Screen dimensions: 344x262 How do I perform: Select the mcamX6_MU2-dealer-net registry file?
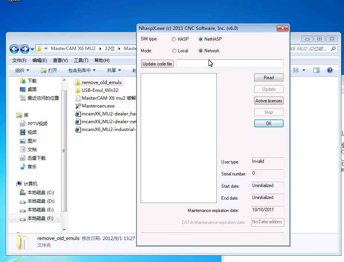click(105, 122)
